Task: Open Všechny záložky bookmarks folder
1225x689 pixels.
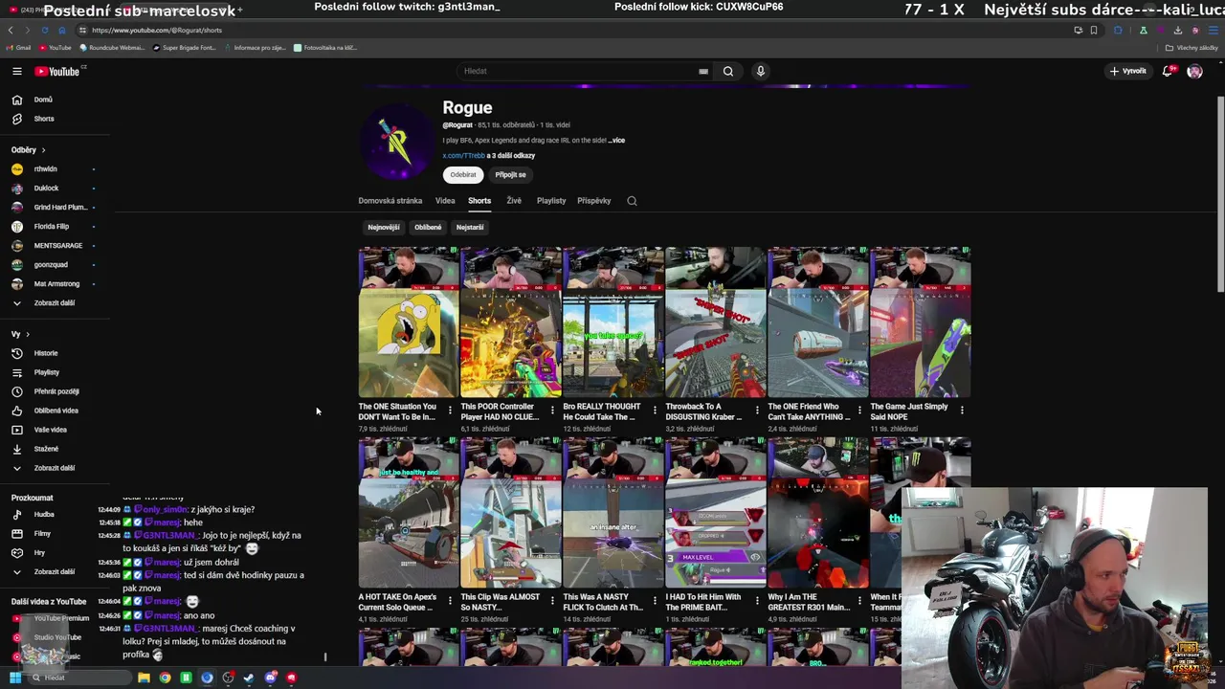Action: click(x=1192, y=48)
